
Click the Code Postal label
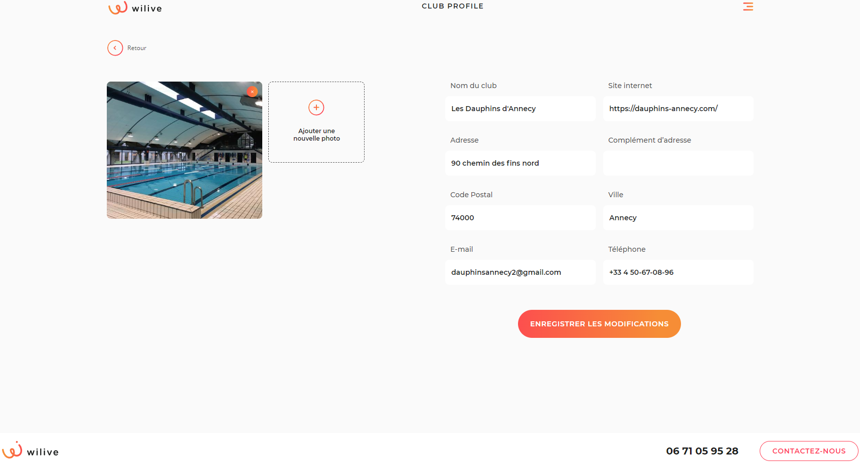(x=471, y=195)
